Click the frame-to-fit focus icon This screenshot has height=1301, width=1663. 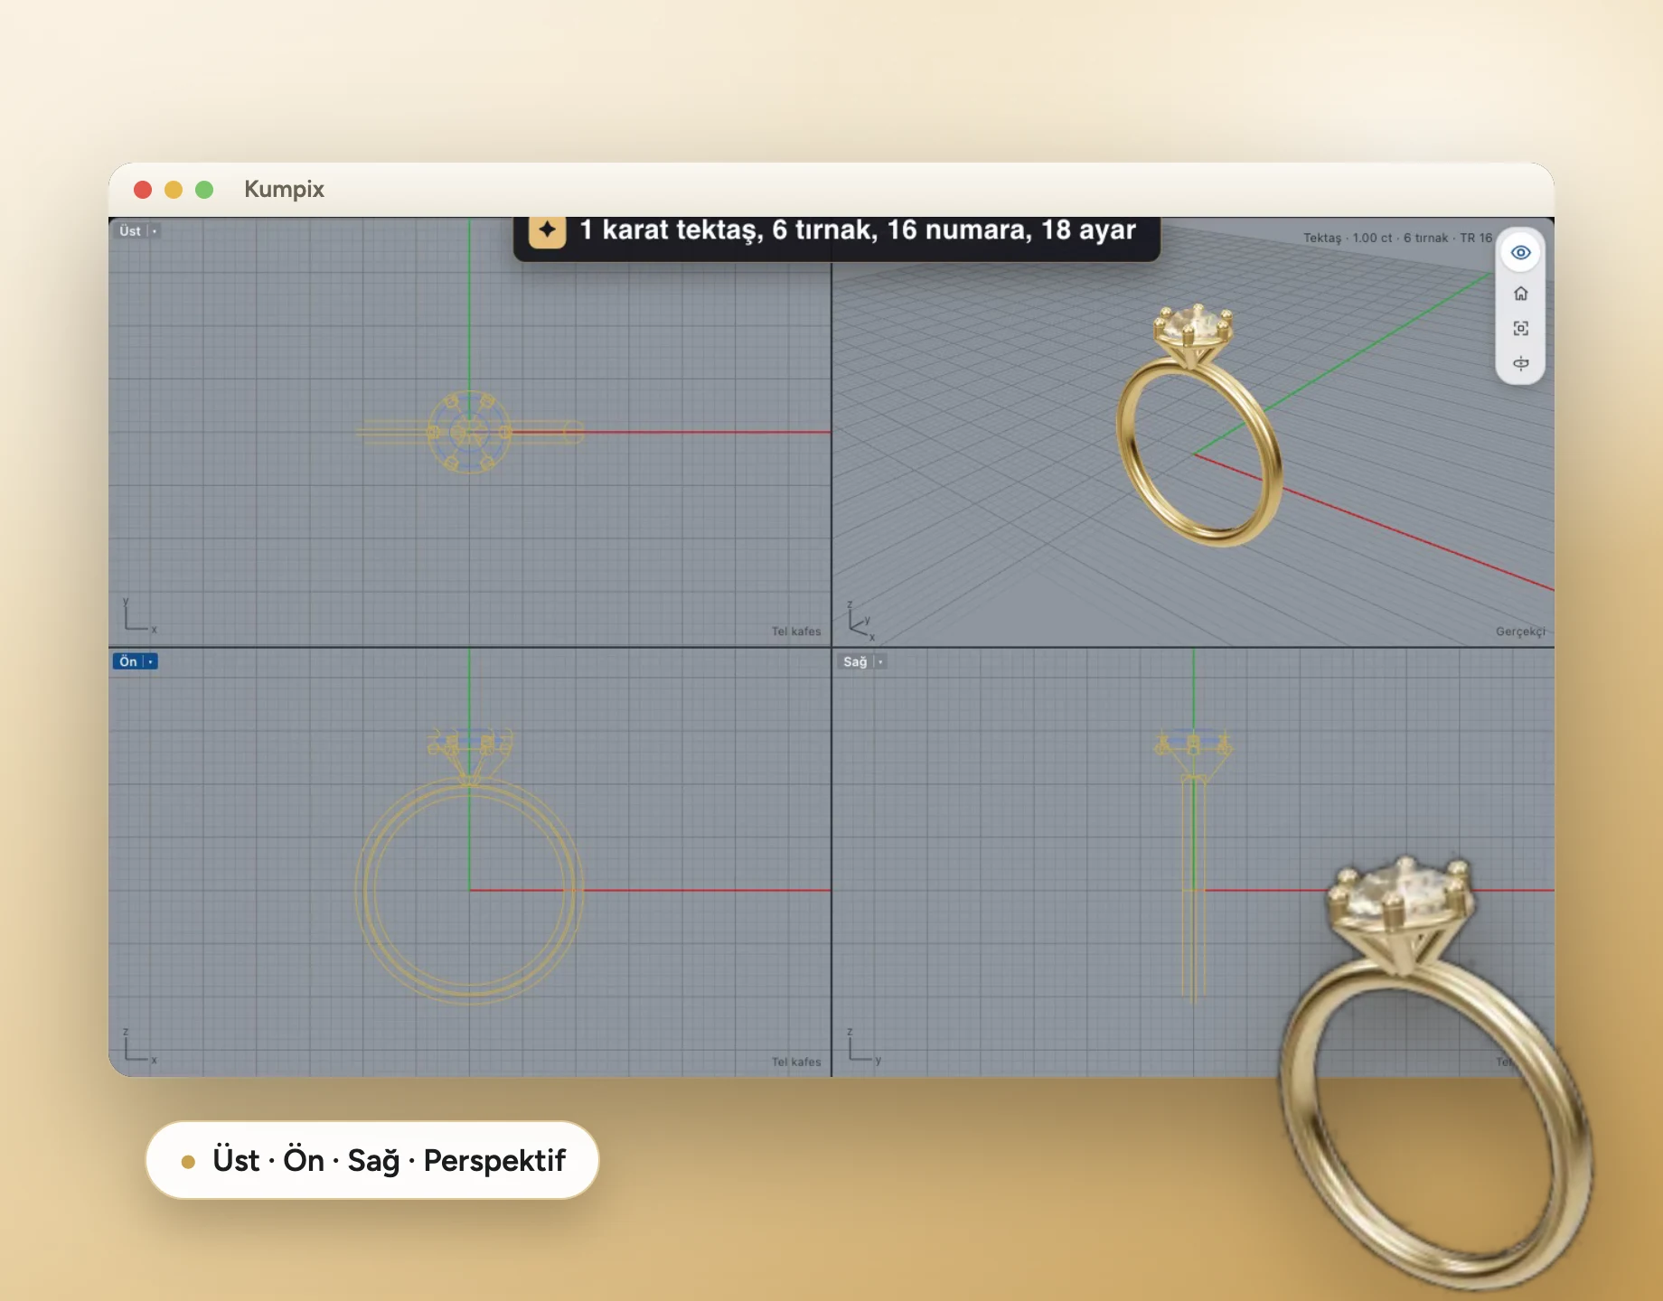point(1520,329)
